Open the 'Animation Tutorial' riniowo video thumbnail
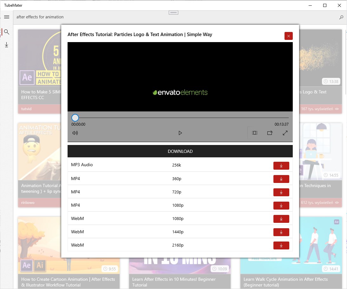This screenshot has height=289, width=347. coord(40,151)
